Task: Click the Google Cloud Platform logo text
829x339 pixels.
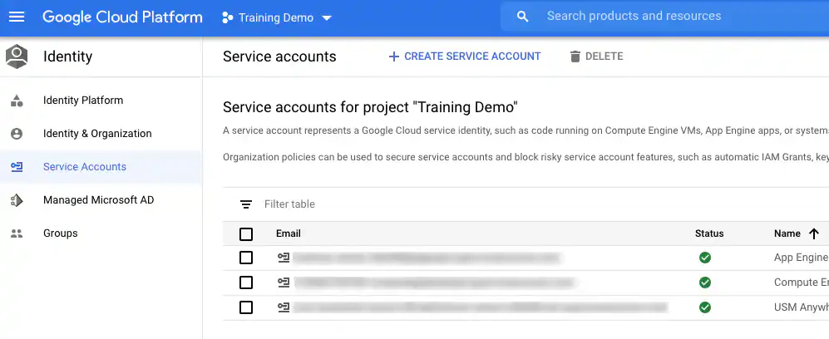Action: point(123,17)
